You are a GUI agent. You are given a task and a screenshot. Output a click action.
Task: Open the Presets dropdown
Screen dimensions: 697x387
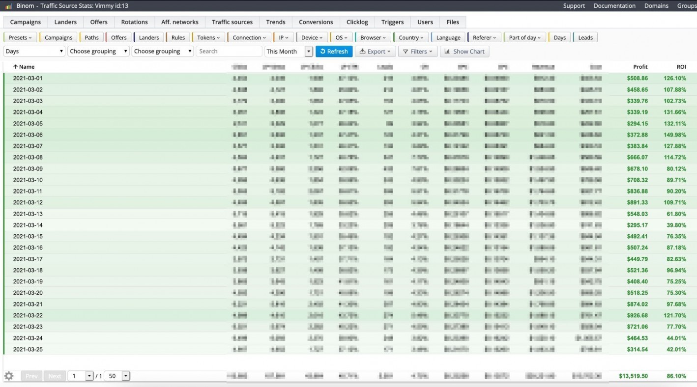point(20,37)
